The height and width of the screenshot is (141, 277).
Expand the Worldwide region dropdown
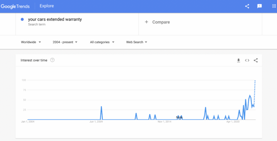tap(31, 42)
